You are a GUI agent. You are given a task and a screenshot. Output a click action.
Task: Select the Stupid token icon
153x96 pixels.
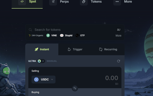coord(62,35)
